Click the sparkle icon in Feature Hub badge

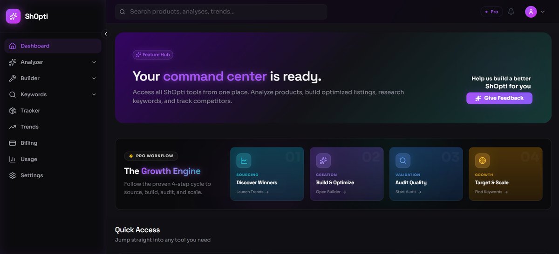pyautogui.click(x=138, y=55)
